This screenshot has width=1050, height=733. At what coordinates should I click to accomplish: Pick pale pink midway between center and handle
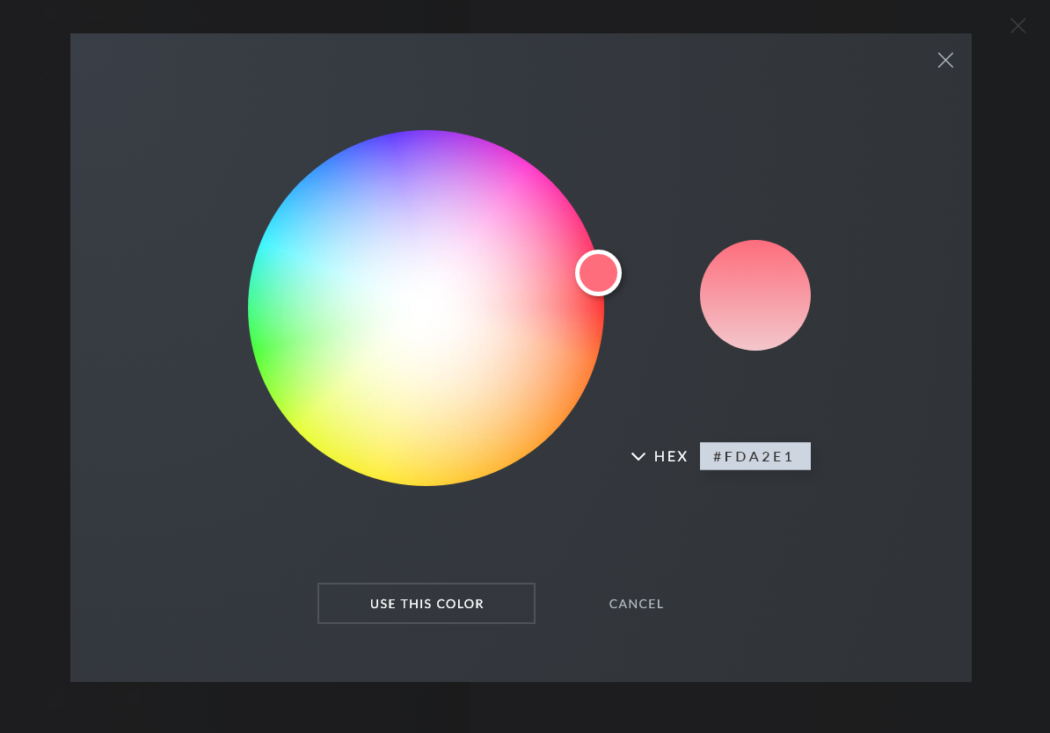[x=512, y=290]
